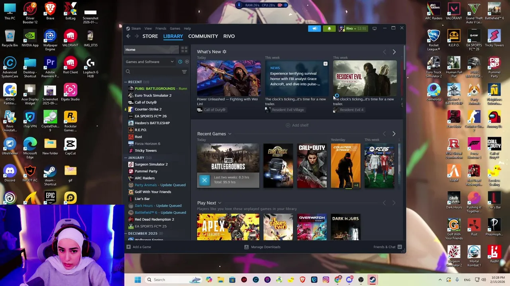510x286 pixels.
Task: Open Games and Software filter dropdown
Action: pyautogui.click(x=150, y=62)
